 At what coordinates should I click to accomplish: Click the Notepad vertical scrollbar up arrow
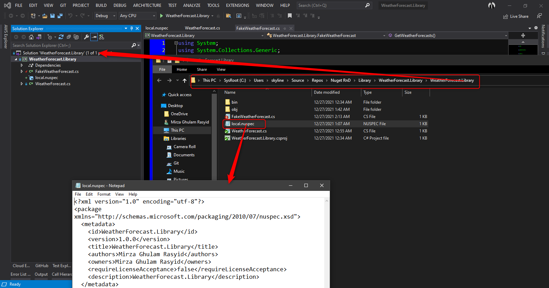[327, 201]
